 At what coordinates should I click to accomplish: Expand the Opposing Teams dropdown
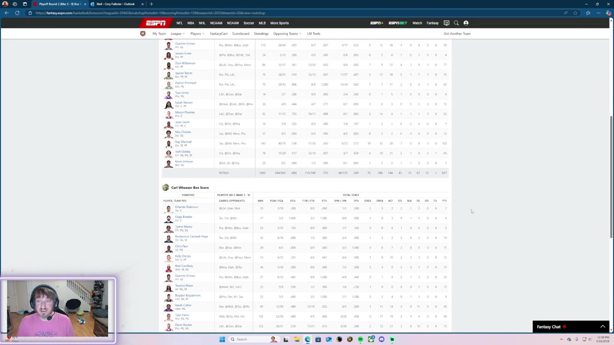pos(287,34)
